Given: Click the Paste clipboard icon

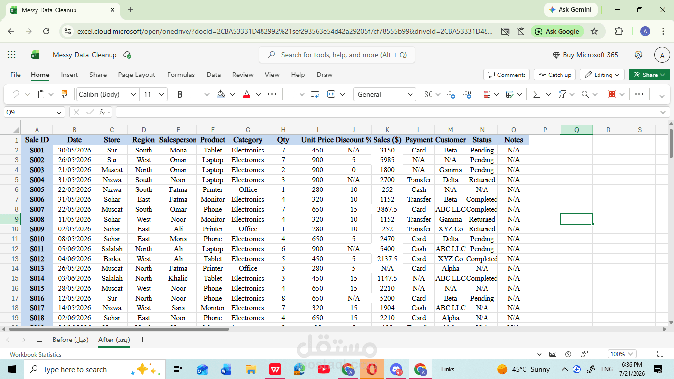Looking at the screenshot, I should coord(42,94).
